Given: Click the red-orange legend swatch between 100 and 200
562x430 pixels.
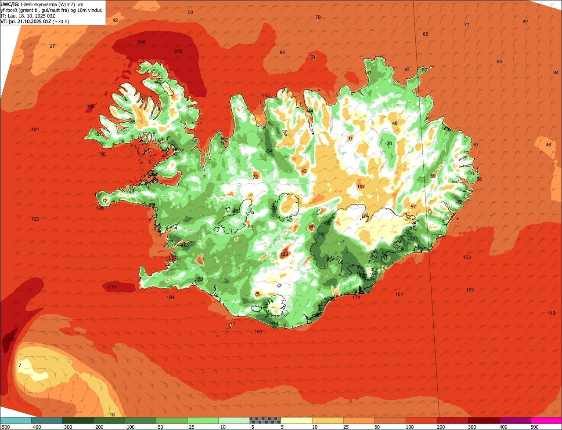Looking at the screenshot, I should [421, 420].
